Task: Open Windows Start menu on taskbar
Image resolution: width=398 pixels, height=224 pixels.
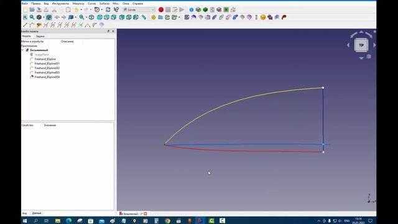Action: [25, 221]
